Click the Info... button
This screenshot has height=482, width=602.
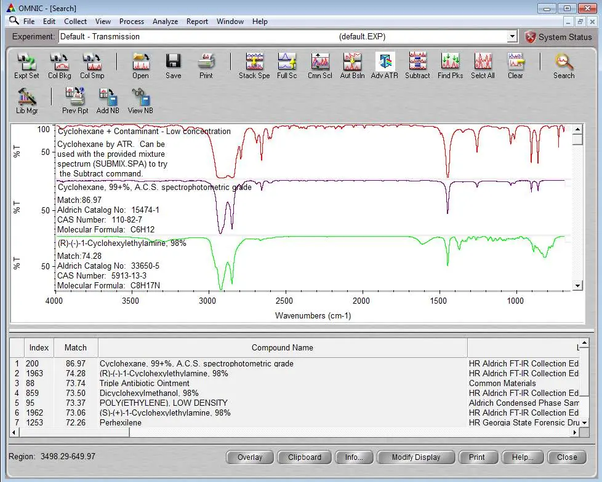[x=354, y=457]
